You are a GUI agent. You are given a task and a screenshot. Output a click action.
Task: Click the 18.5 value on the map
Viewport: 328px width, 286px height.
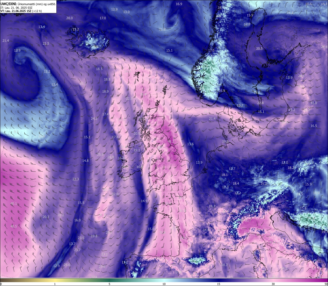99,69
